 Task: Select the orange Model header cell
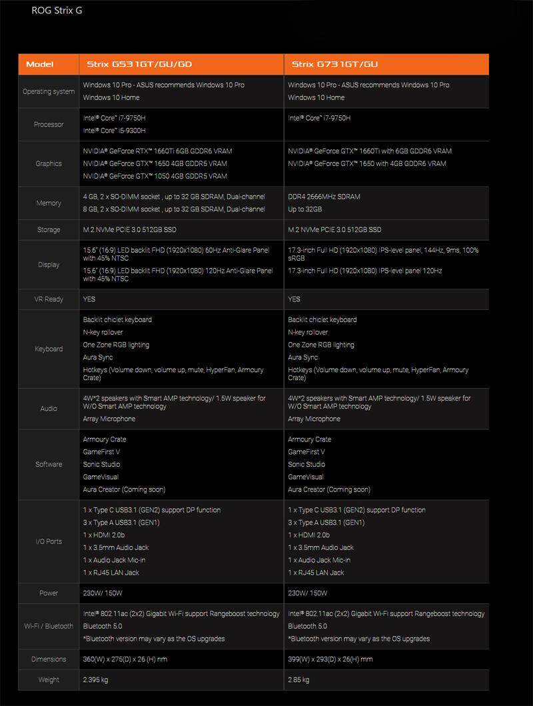[39, 65]
